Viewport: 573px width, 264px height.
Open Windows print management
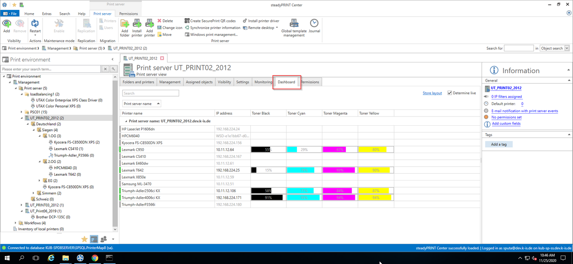[x=211, y=35]
